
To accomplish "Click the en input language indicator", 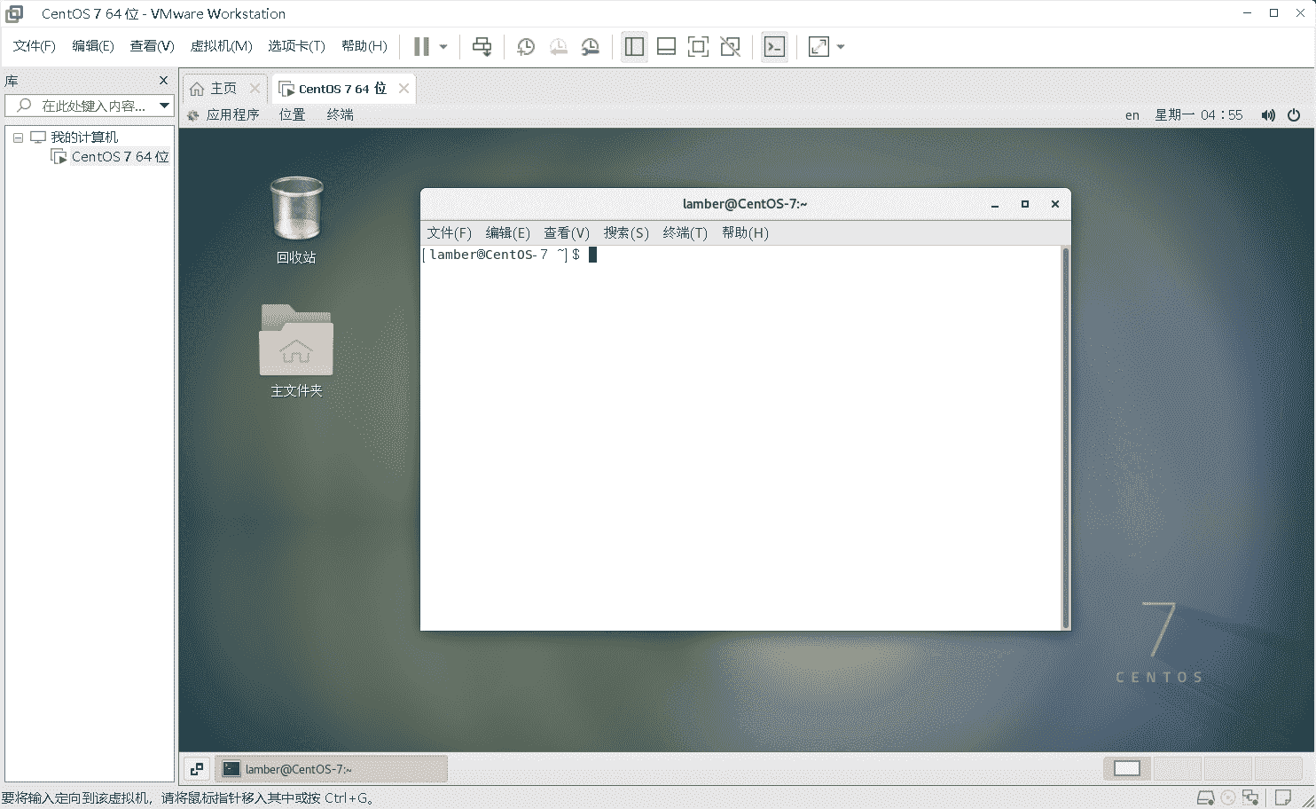I will point(1132,115).
